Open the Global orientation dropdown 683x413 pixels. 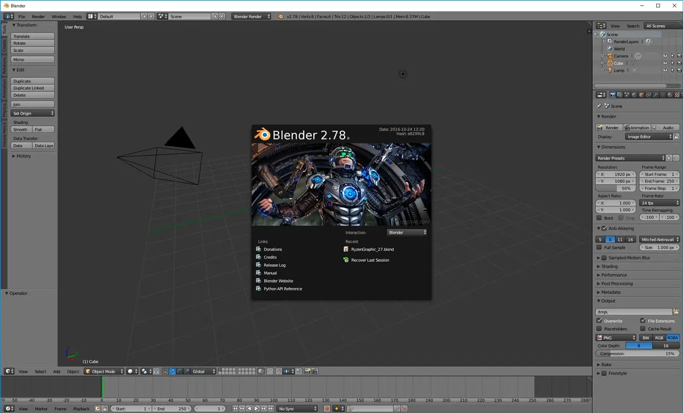point(204,371)
